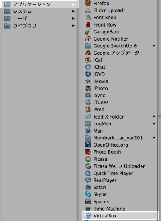Select the ユーザ menu entry
This screenshot has width=161, height=221.
[39, 18]
